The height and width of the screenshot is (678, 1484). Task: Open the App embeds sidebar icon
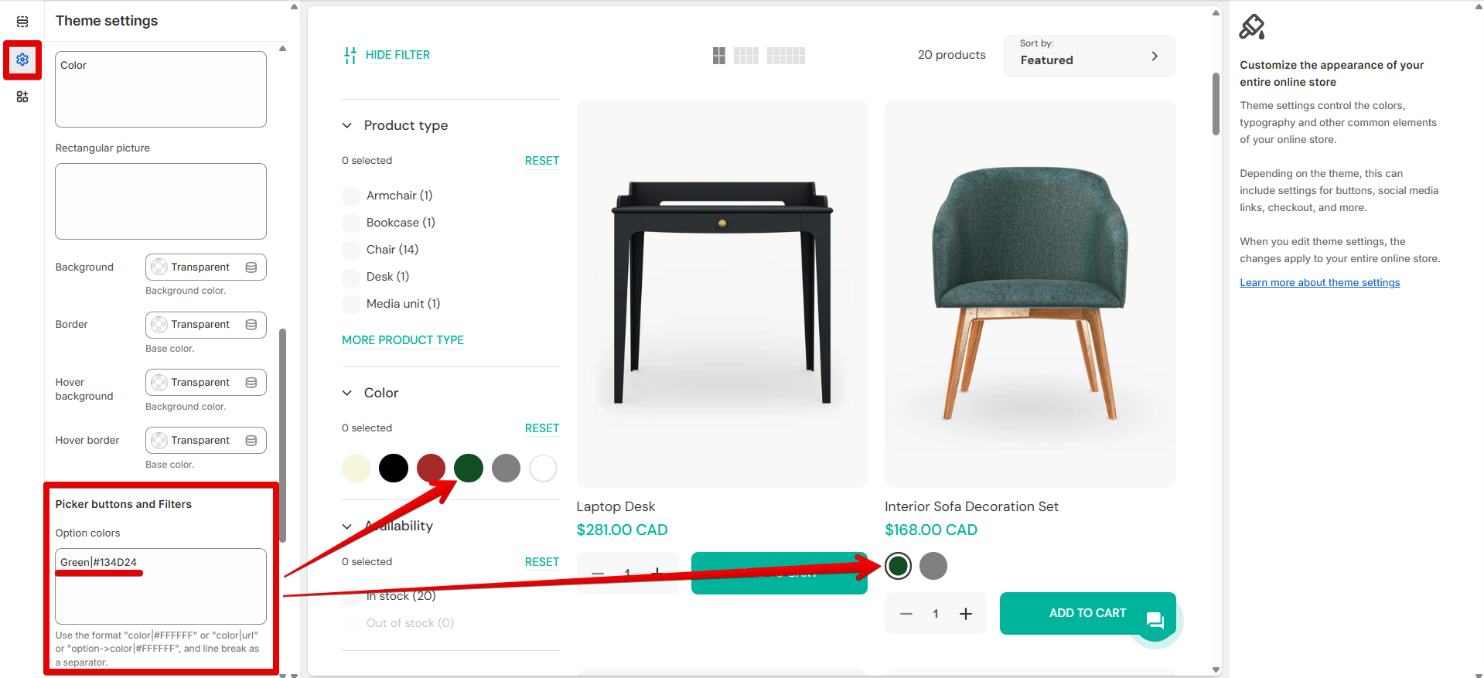(x=22, y=97)
